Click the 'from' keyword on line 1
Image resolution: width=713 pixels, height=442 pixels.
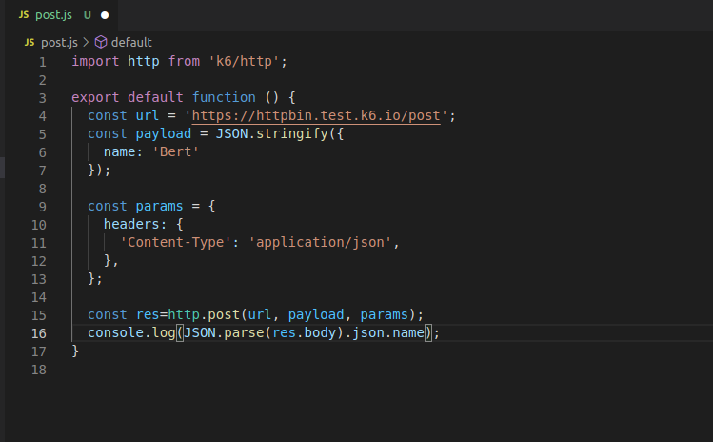pyautogui.click(x=184, y=62)
